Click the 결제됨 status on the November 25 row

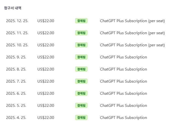tap(81, 33)
